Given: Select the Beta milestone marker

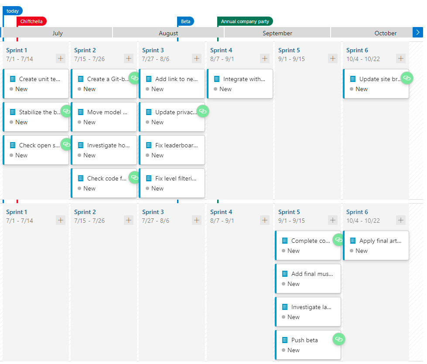Looking at the screenshot, I should coord(185,21).
